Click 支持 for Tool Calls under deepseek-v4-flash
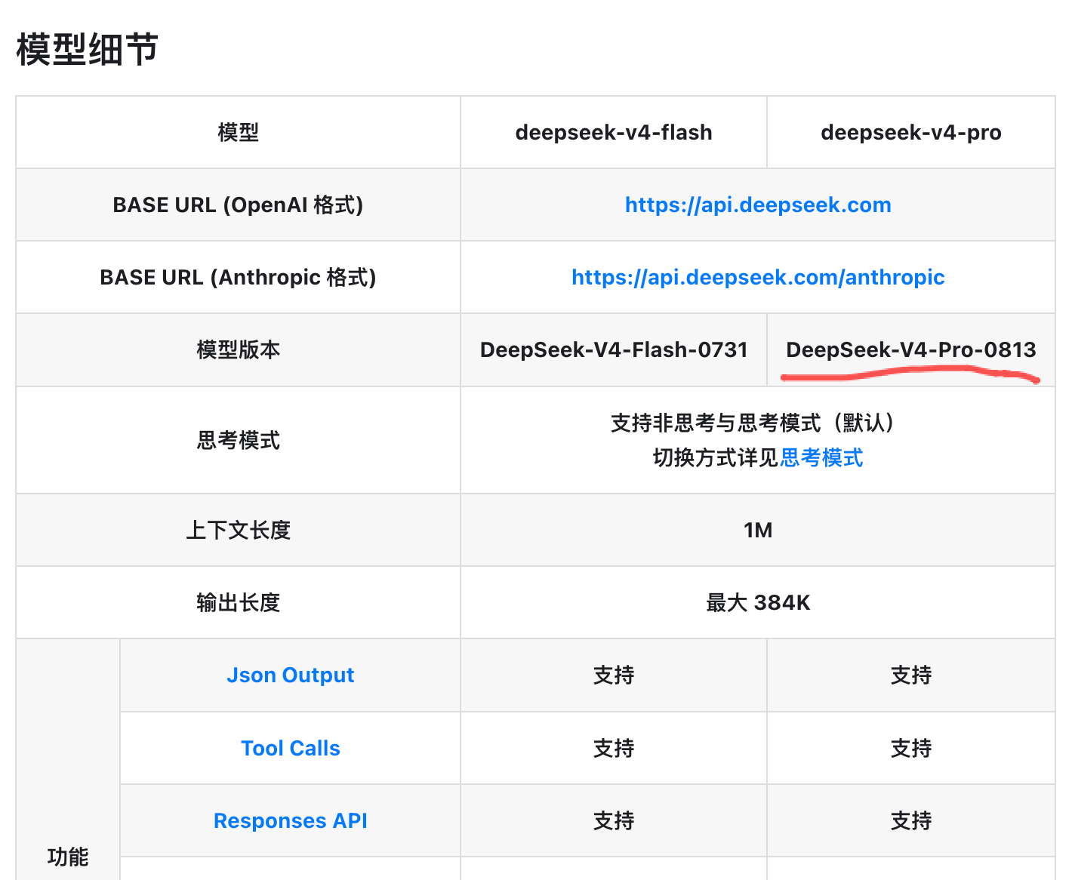The image size is (1072, 880). point(614,748)
